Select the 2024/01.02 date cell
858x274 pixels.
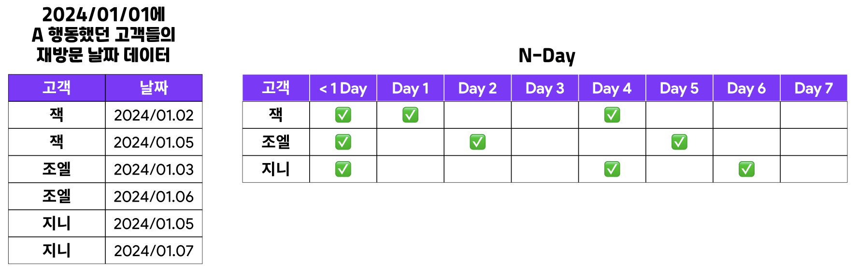[x=154, y=115]
